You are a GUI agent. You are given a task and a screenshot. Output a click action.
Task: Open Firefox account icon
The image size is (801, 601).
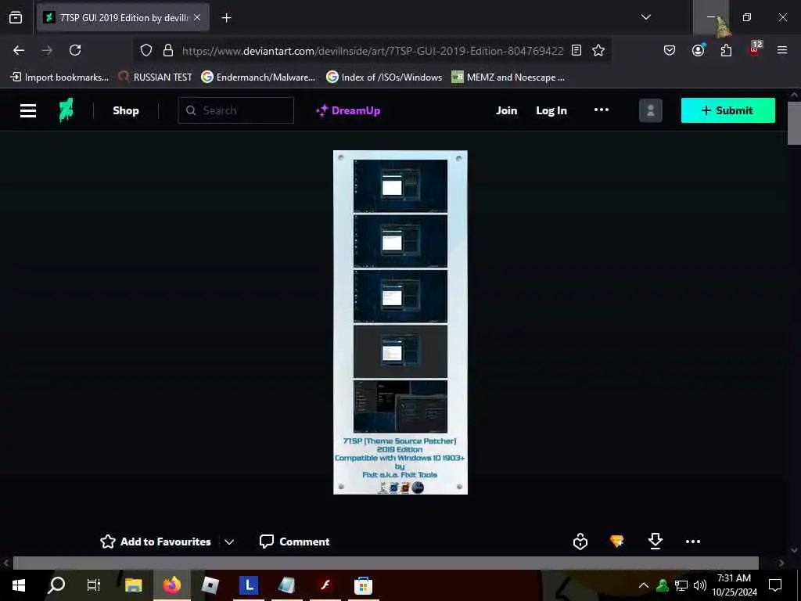(x=698, y=50)
